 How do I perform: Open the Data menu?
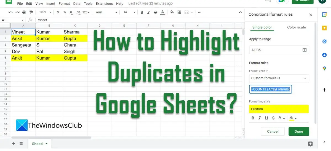(x=77, y=4)
